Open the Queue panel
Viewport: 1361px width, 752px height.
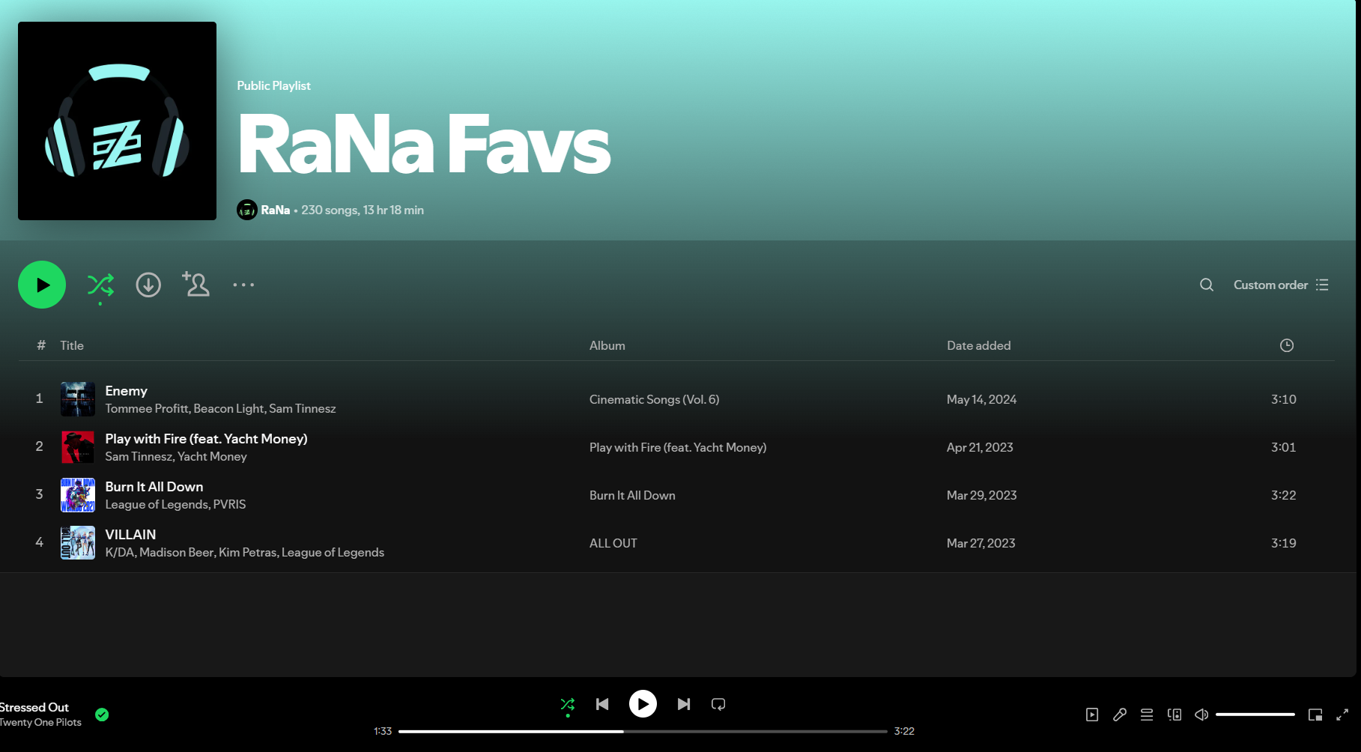1147,715
